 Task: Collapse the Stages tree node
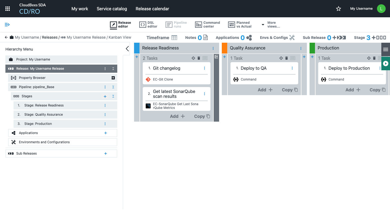[113, 96]
